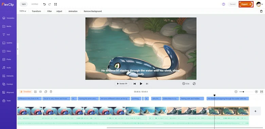The width and height of the screenshot is (265, 129).
Task: Enter fullscreen preview mode
Action: pos(55,4)
